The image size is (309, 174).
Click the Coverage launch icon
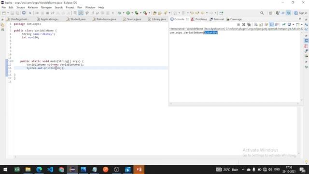[137, 13]
